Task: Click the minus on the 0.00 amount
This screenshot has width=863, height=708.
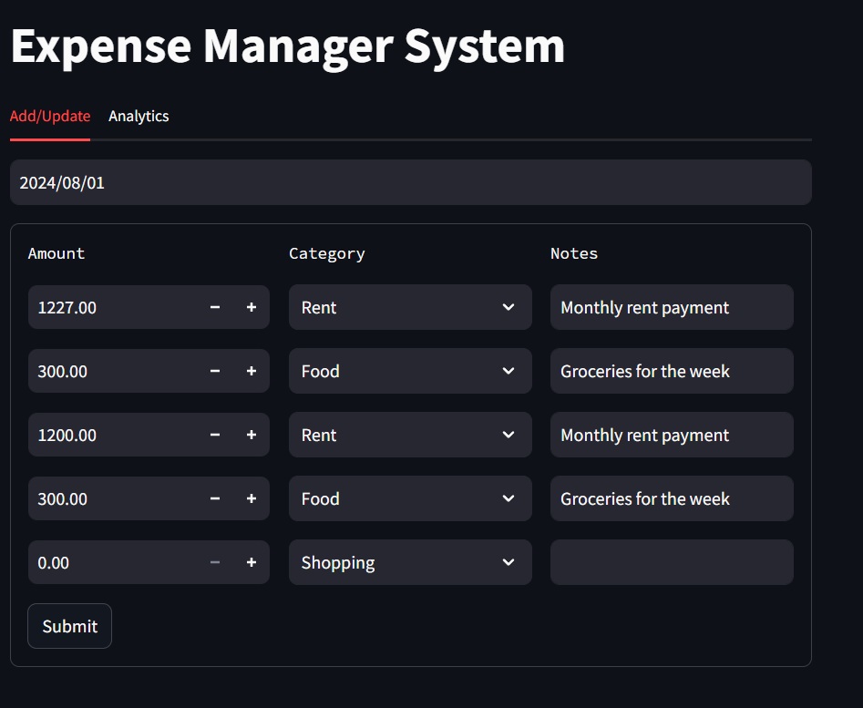Action: [215, 562]
